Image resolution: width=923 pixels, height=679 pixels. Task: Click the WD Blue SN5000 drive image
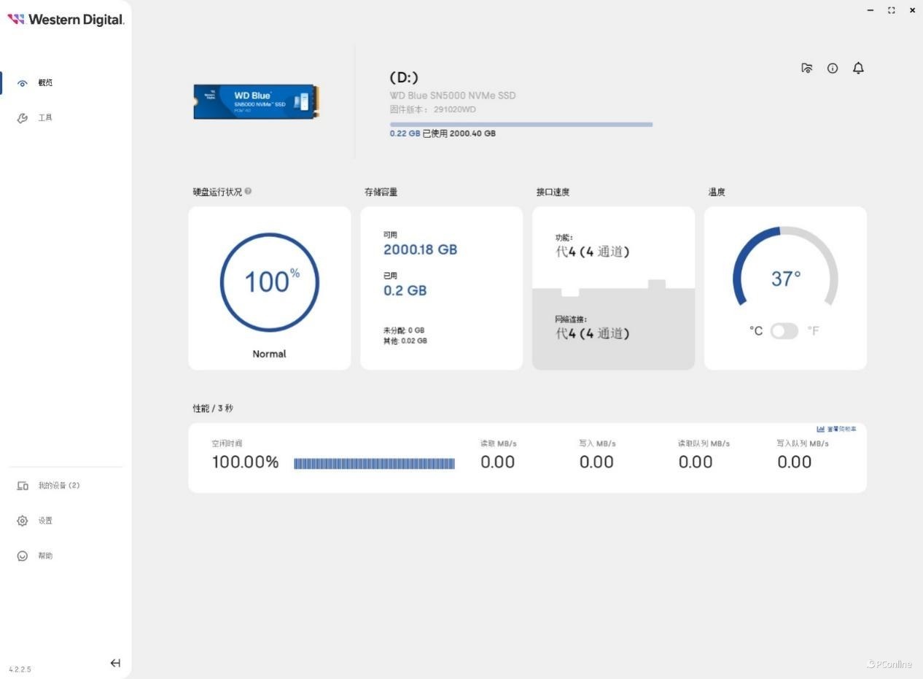(256, 101)
